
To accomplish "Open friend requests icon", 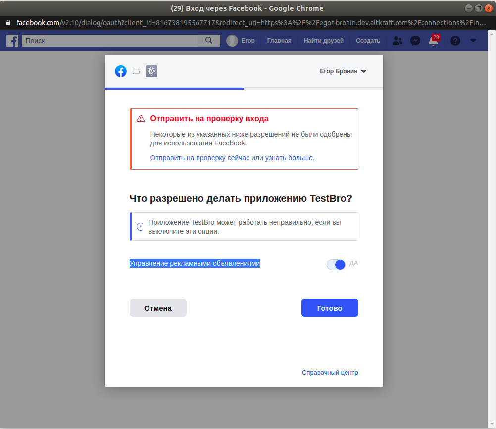I will tap(397, 41).
